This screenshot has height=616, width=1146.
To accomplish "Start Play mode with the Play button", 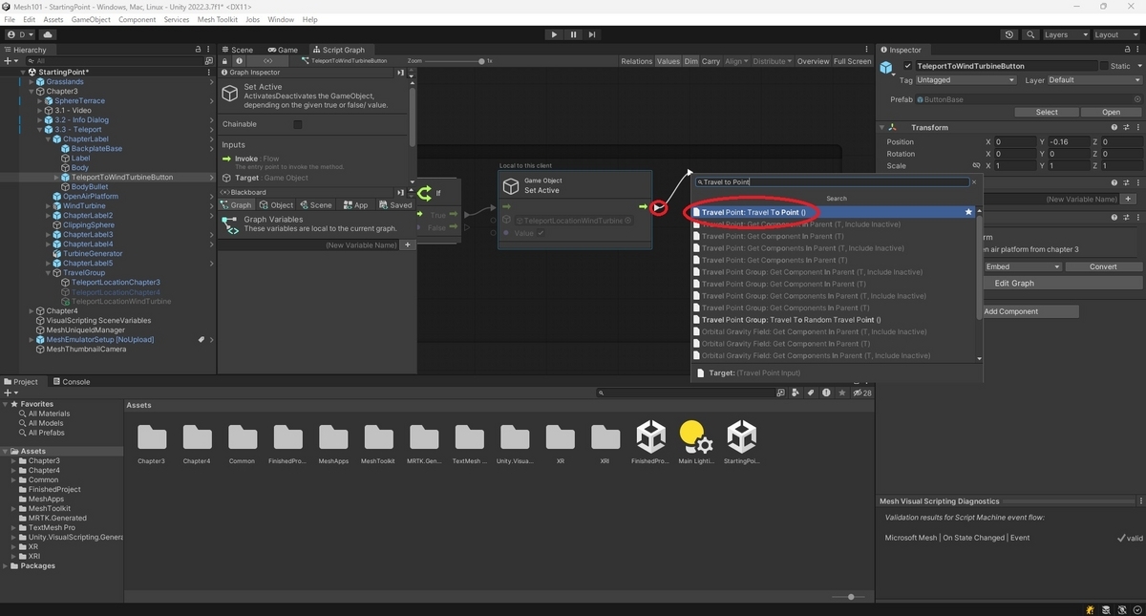I will pos(554,34).
